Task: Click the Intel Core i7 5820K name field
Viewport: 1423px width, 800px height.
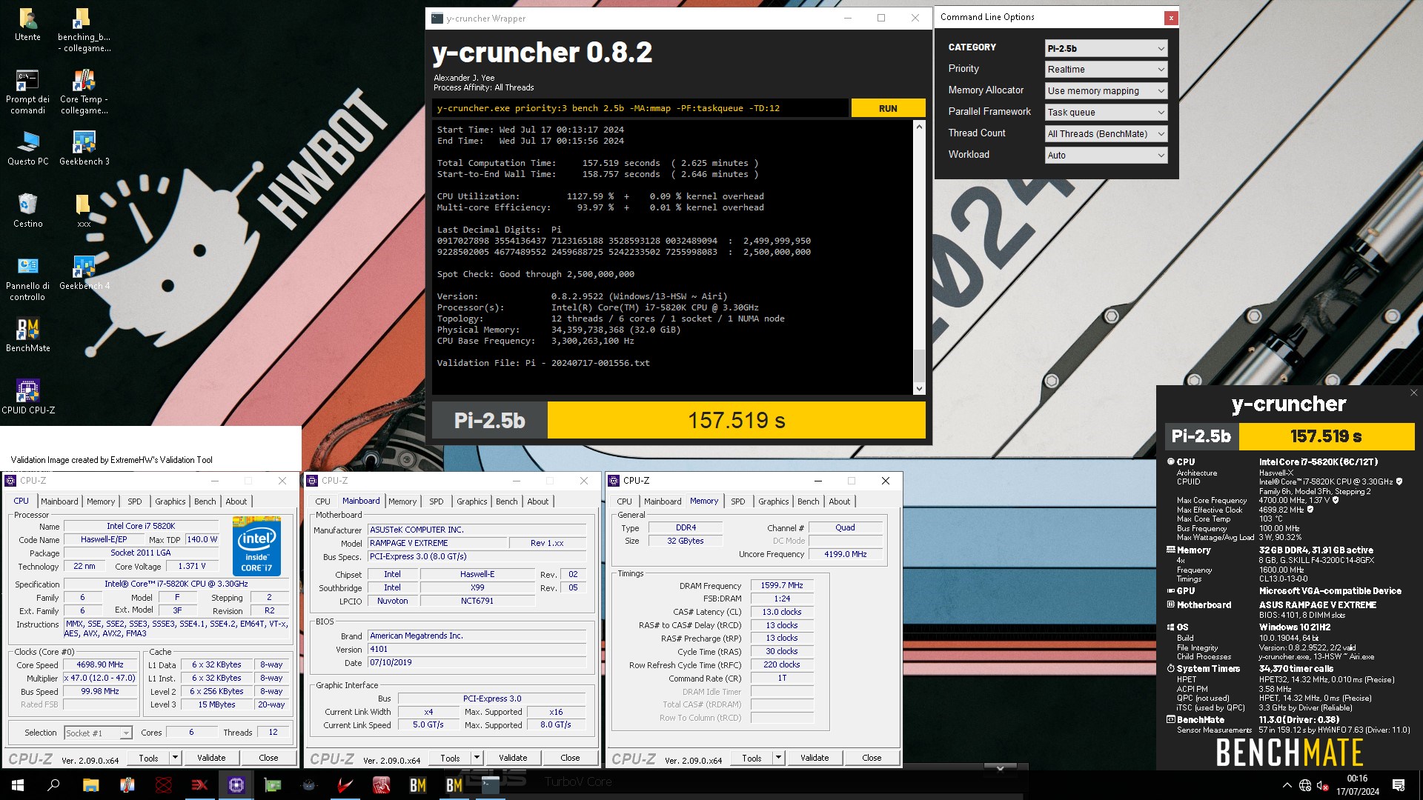Action: [x=141, y=526]
